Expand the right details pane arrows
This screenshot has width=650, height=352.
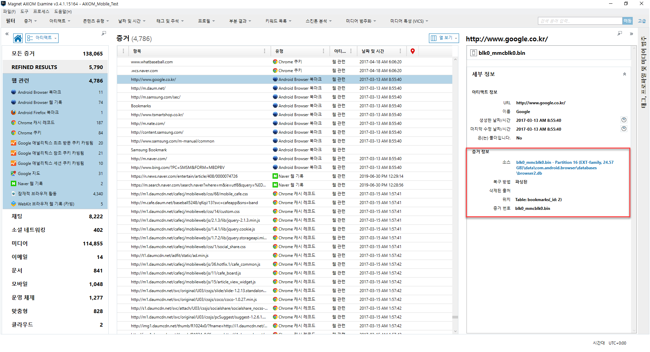631,34
